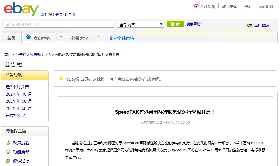Screen dimensions: 280x166
Task: Click the eBay logo
Action: point(21,9)
